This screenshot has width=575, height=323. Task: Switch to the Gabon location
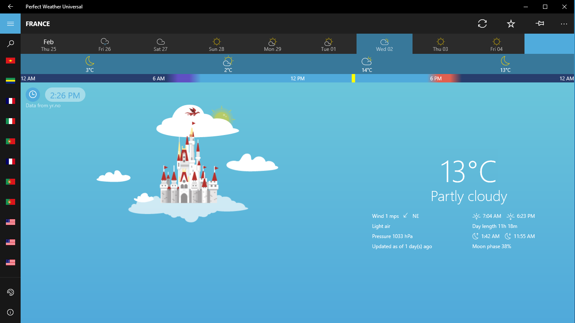(10, 80)
